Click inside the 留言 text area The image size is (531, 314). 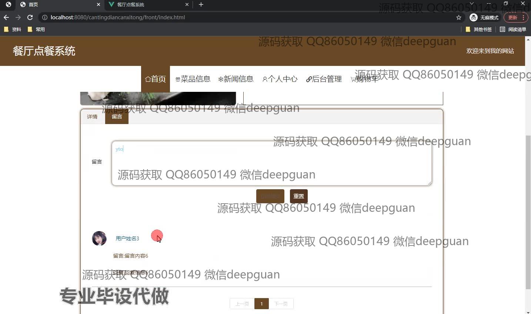(x=271, y=163)
